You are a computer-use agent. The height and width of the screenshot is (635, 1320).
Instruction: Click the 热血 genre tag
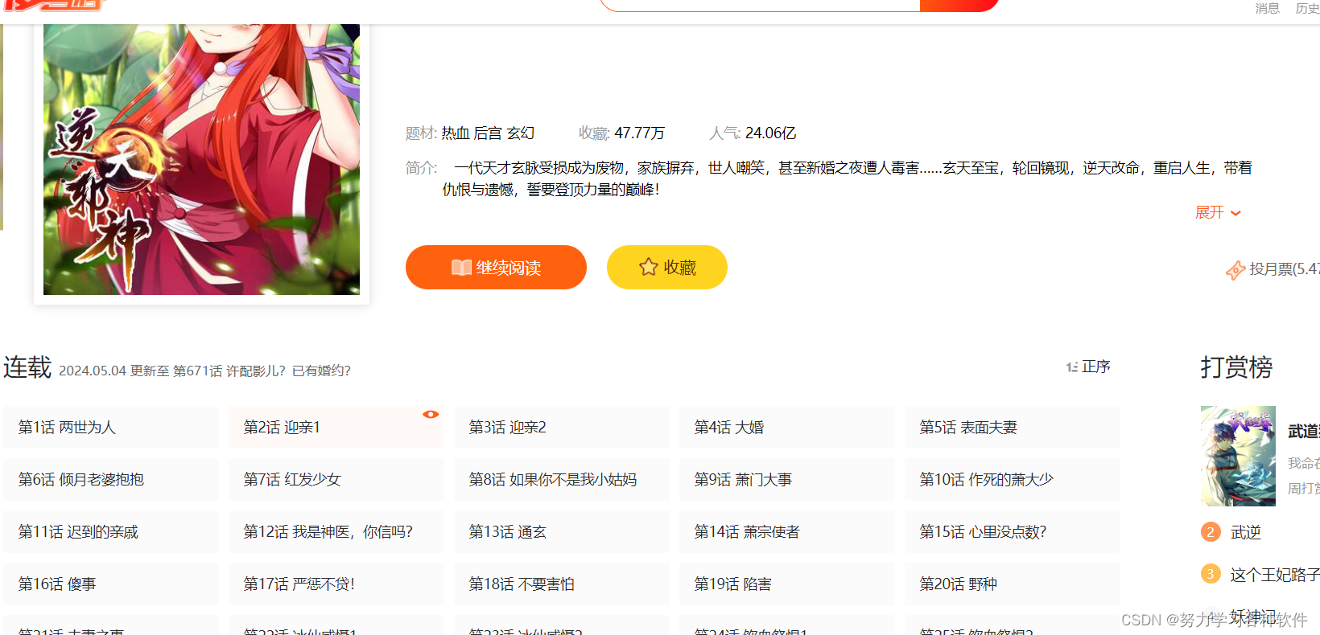pyautogui.click(x=456, y=133)
